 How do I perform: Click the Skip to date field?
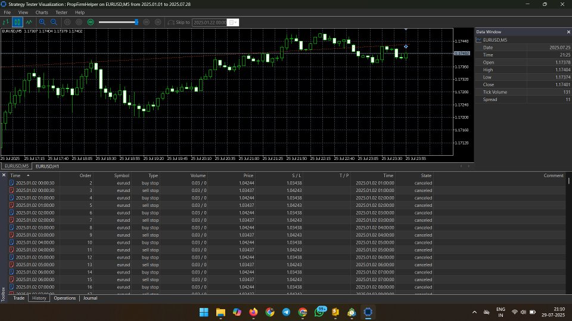point(209,23)
